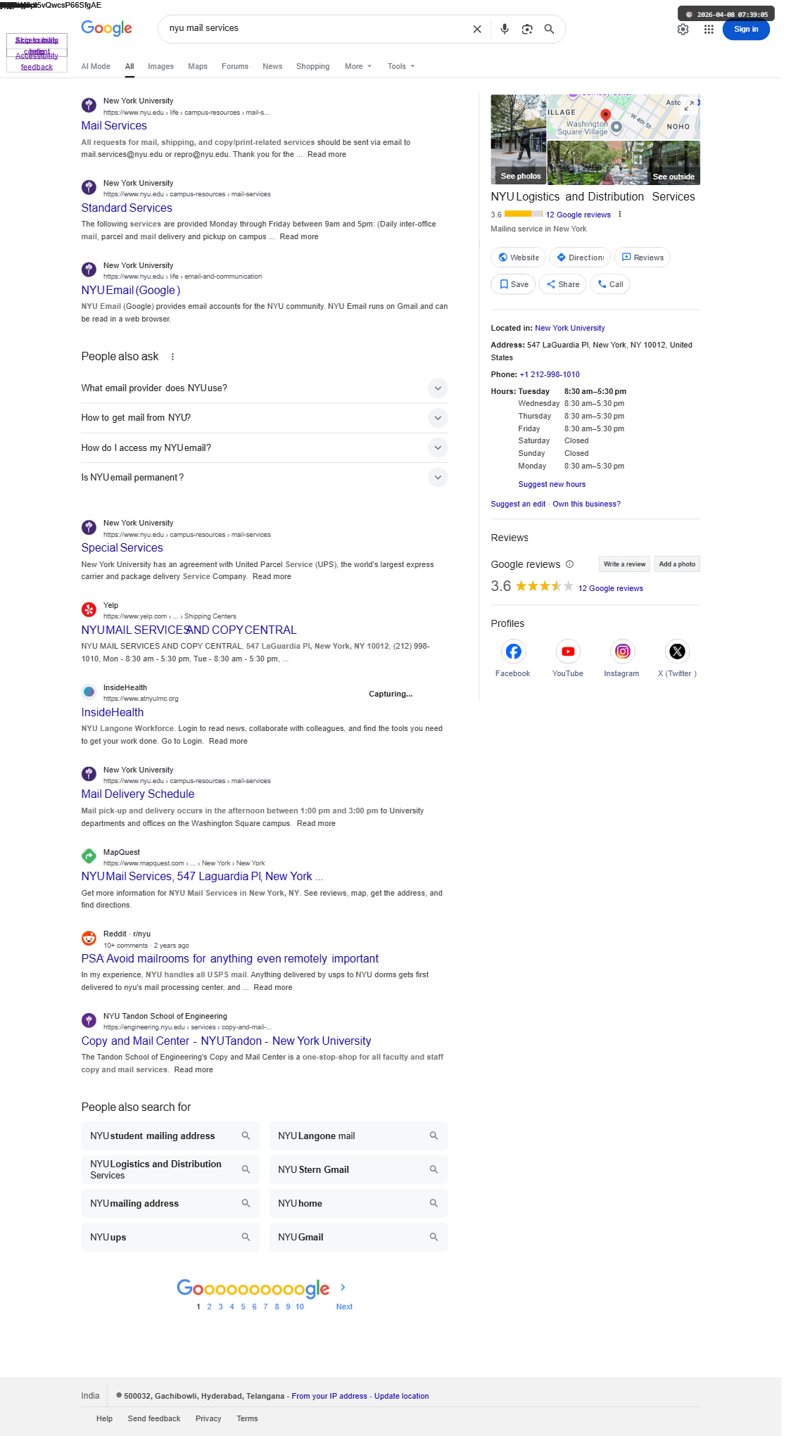Open the YouTube profile icon
Screen dimensions: 791x1436
[x=568, y=652]
